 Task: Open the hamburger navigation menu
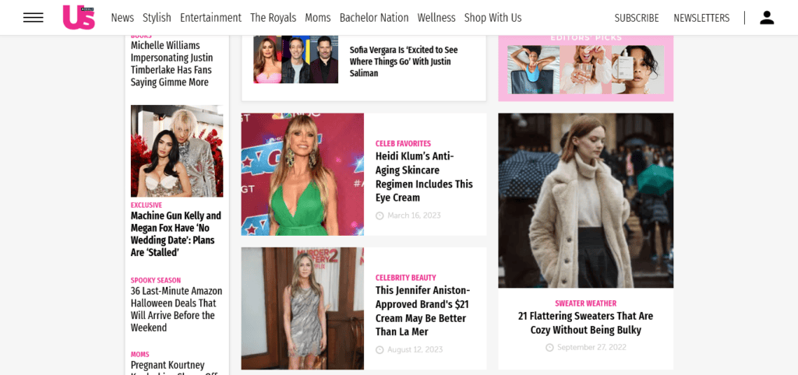pyautogui.click(x=33, y=17)
